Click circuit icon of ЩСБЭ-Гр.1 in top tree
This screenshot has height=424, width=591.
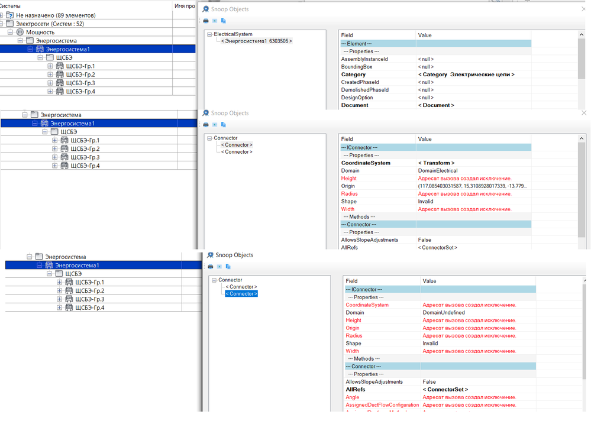click(60, 66)
